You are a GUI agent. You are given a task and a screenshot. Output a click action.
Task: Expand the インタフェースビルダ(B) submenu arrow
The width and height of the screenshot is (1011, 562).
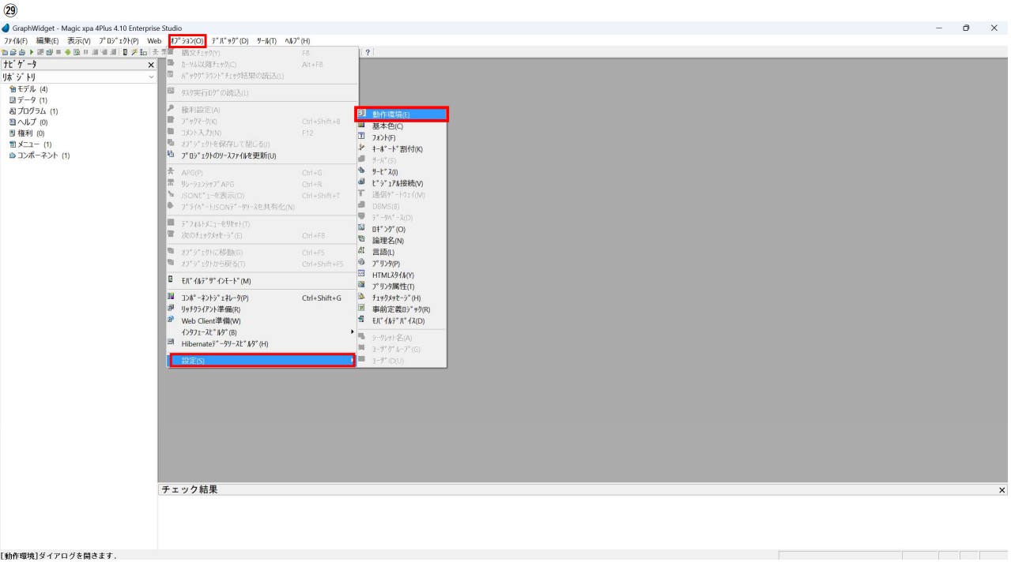353,332
